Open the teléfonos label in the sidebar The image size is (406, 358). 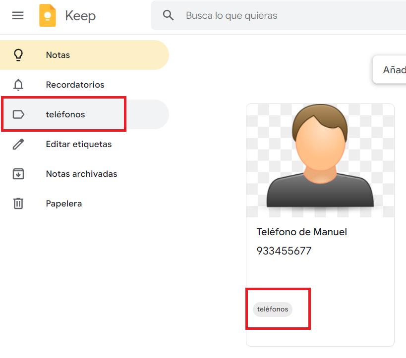click(x=65, y=114)
